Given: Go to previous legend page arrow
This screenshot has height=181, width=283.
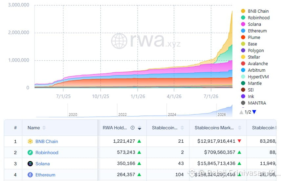Looking at the screenshot, I should (241, 112).
